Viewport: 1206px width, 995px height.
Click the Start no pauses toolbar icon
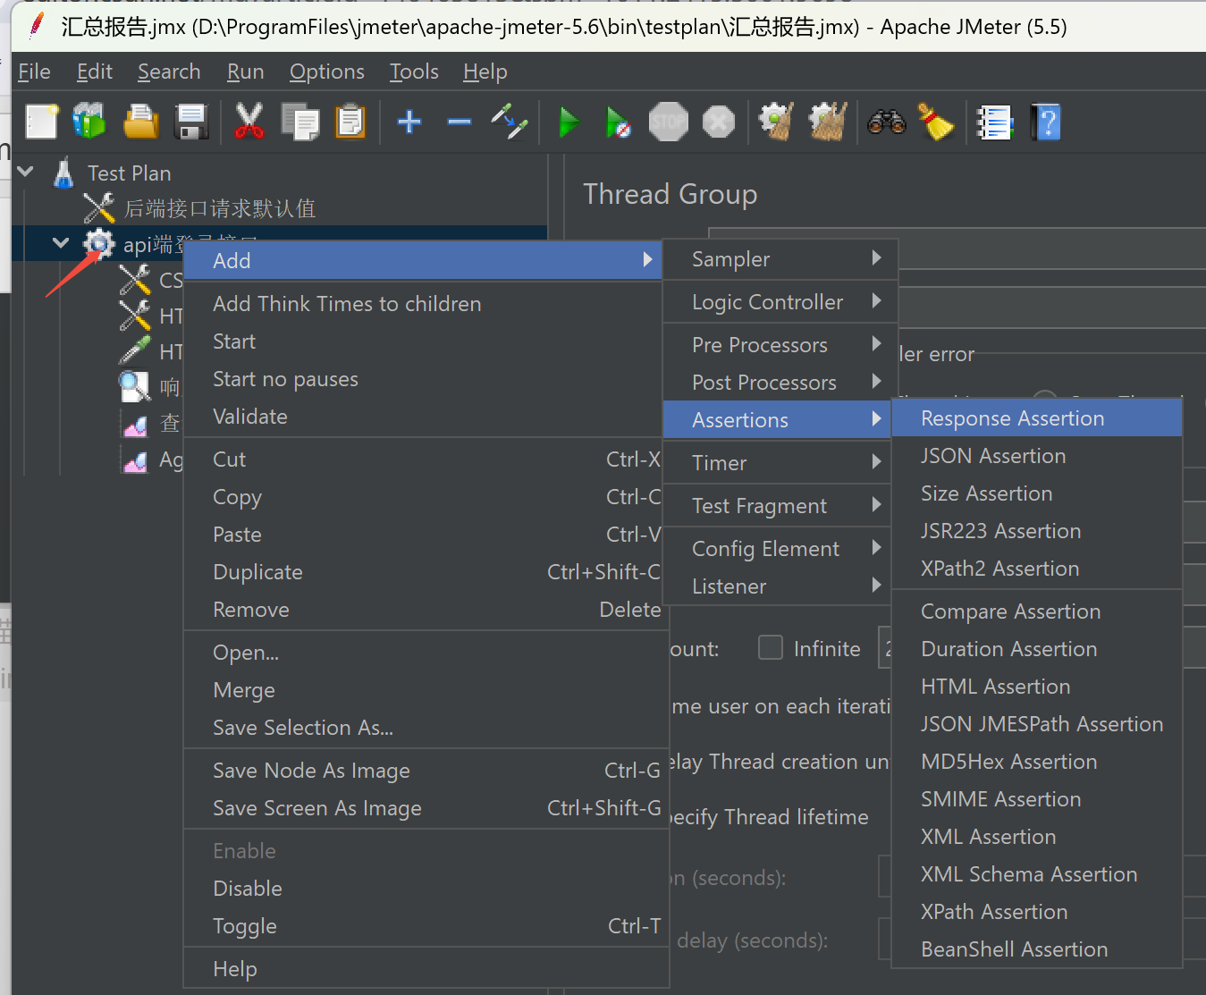click(618, 122)
